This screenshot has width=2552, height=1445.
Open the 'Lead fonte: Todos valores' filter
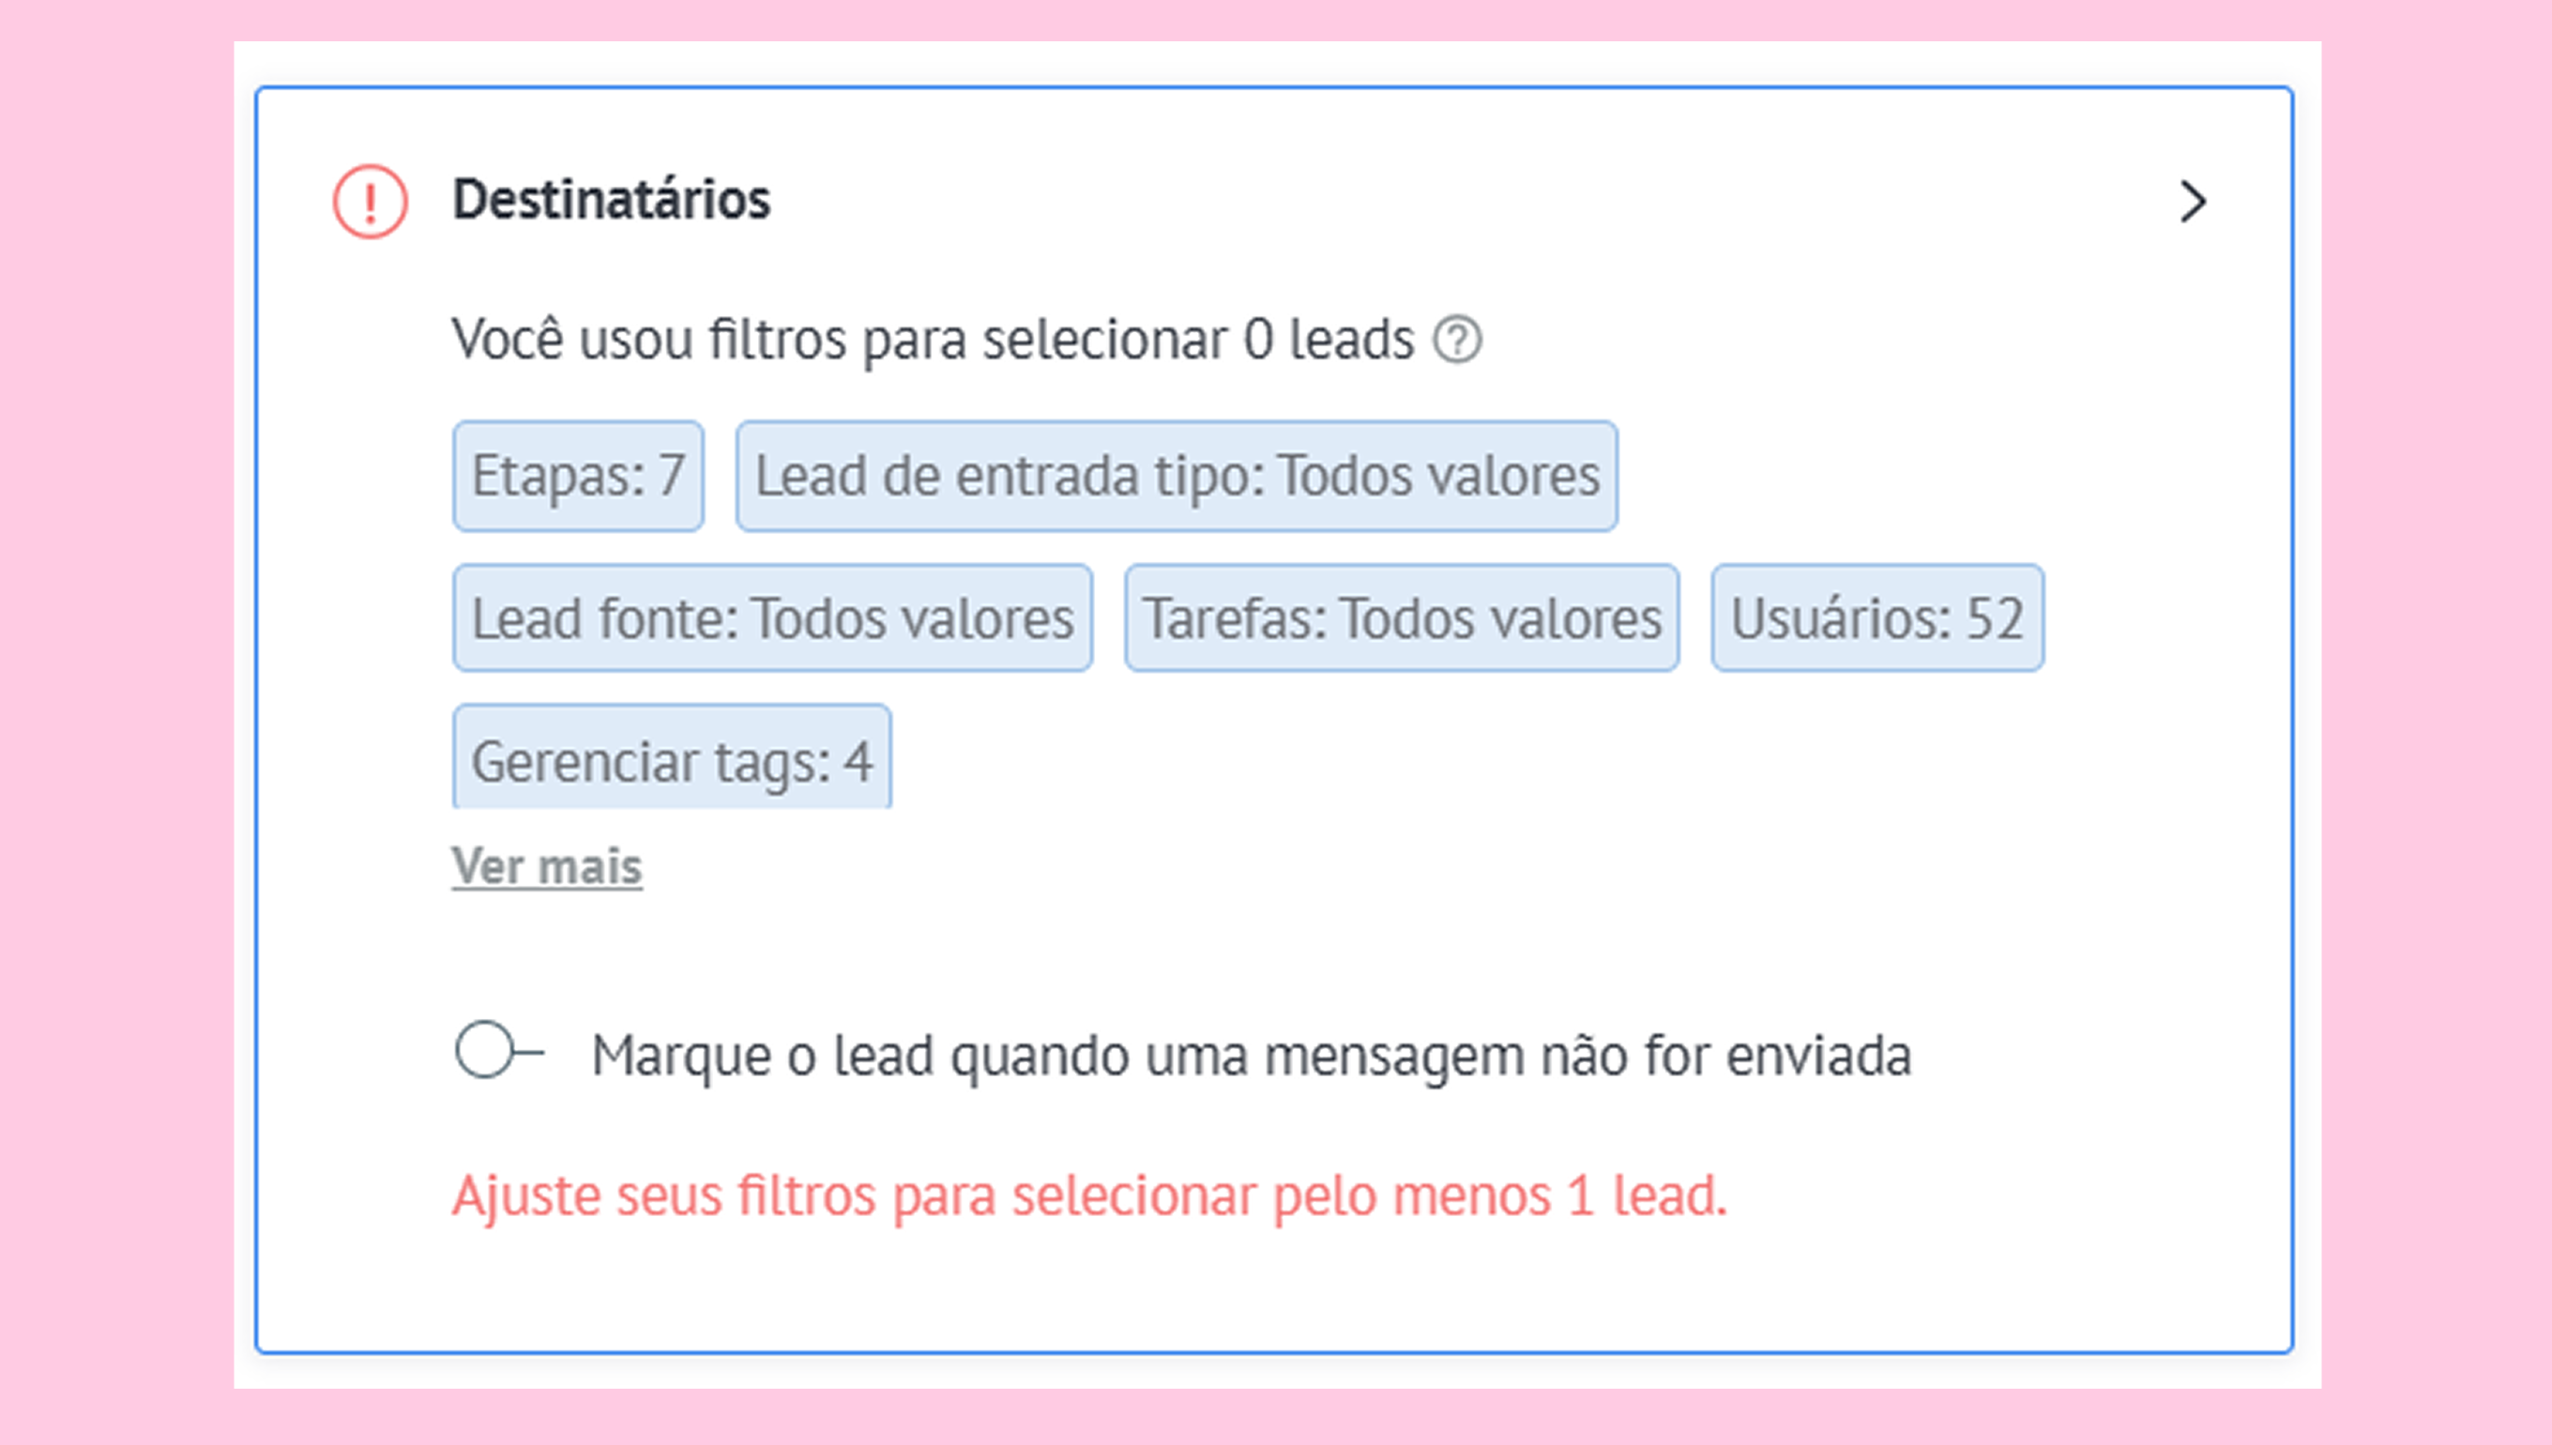pyautogui.click(x=773, y=618)
